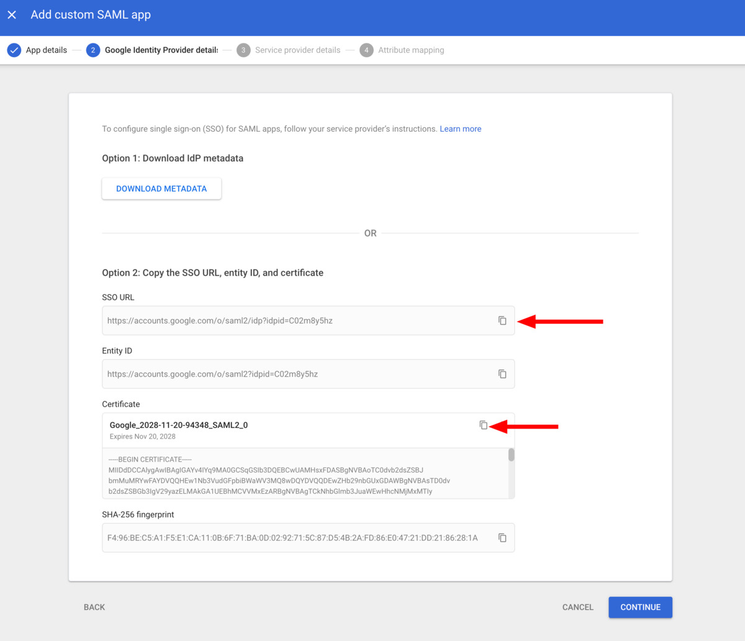Download the IdP metadata file

[161, 189]
